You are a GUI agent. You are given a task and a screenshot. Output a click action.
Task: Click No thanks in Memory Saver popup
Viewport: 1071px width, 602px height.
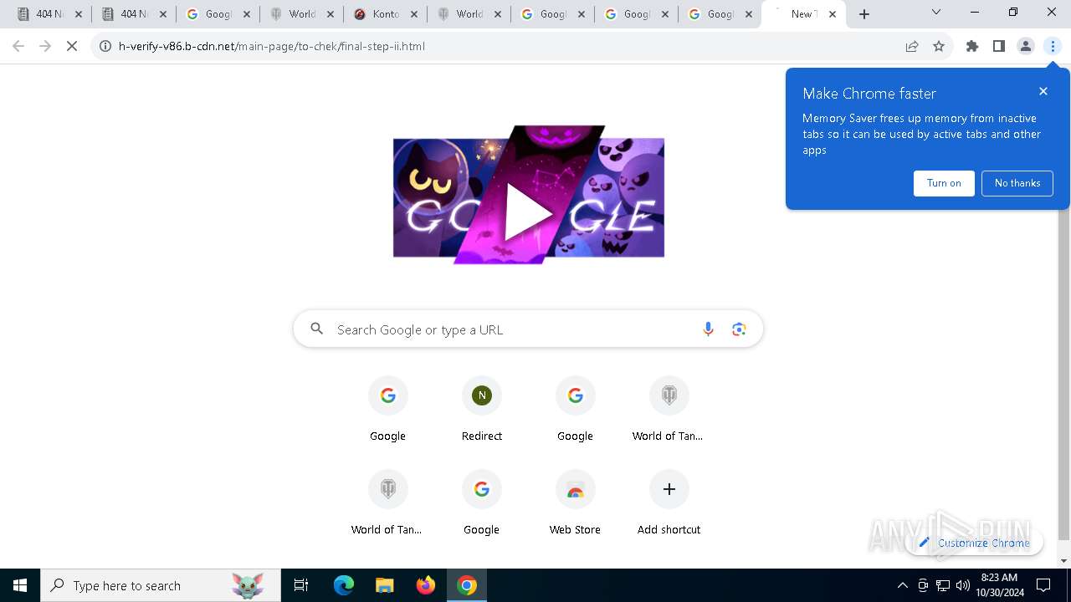(x=1017, y=183)
